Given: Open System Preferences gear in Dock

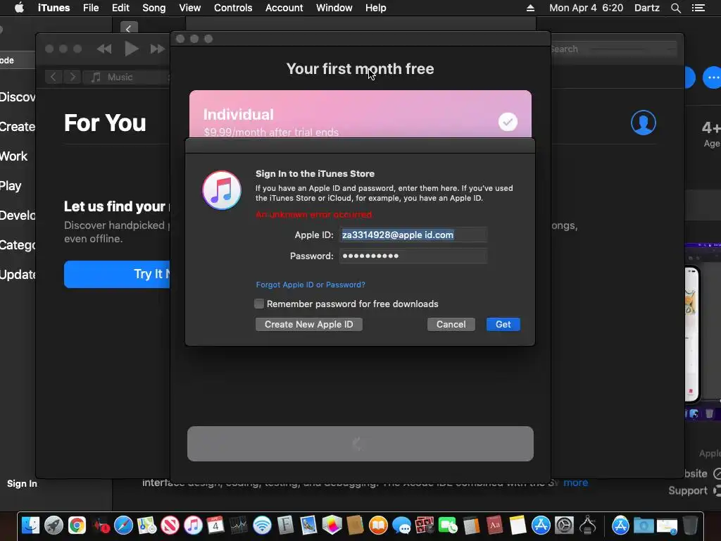Looking at the screenshot, I should (x=564, y=525).
